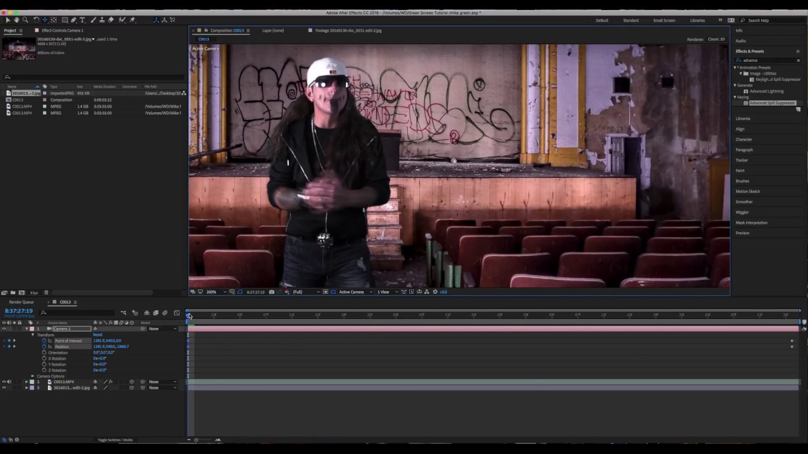Open the Render Queue tab

point(21,302)
